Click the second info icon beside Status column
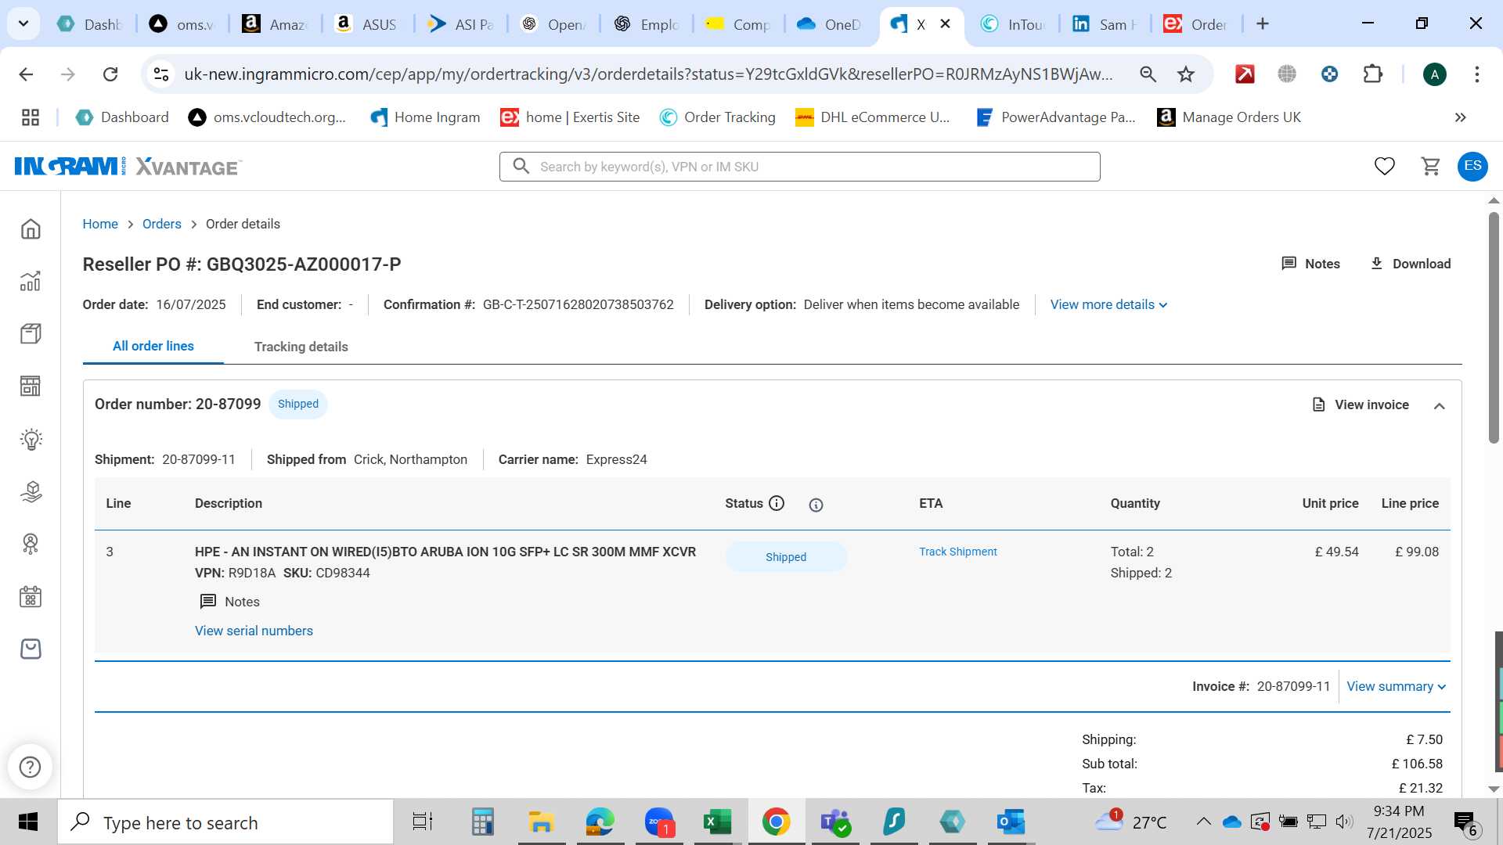This screenshot has width=1503, height=845. click(x=816, y=505)
